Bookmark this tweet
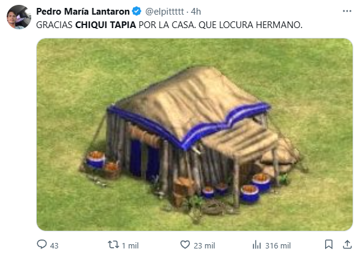Screen dimensions: 360x257 [329, 244]
